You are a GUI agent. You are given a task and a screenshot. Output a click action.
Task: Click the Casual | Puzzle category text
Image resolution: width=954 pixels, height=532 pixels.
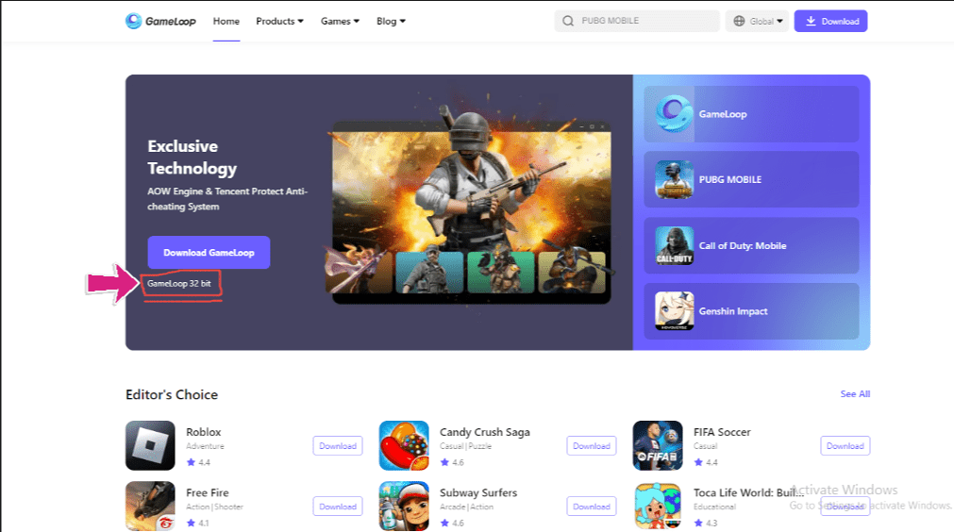465,446
